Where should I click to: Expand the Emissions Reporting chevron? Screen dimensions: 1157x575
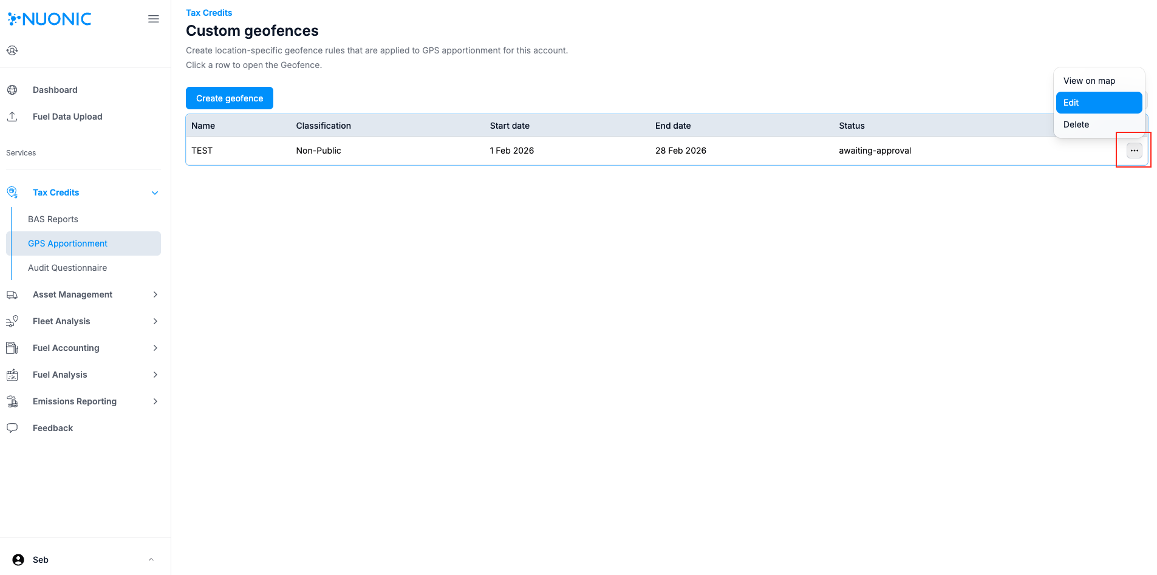click(x=155, y=401)
